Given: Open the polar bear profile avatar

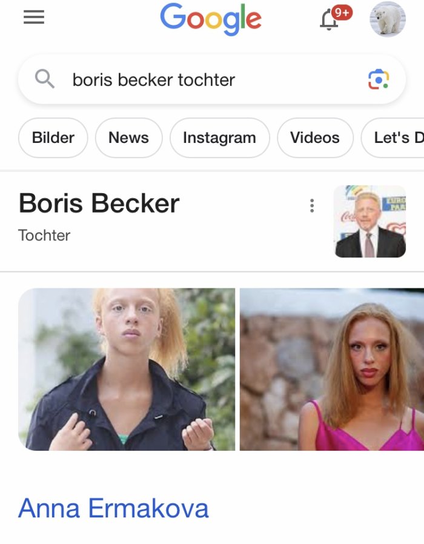Looking at the screenshot, I should pos(388,19).
